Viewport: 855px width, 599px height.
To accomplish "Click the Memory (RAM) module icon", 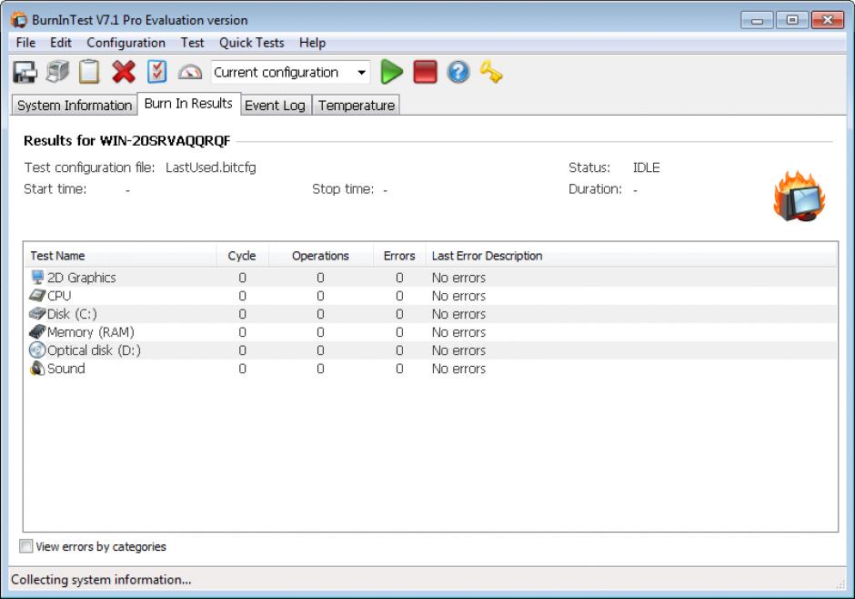I will [x=37, y=331].
